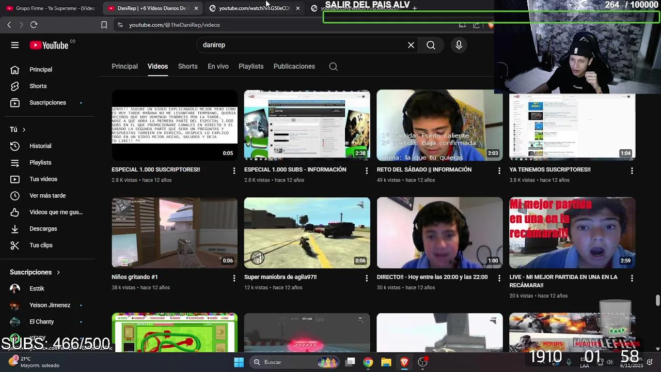
Task: Open options for DIRECTO!! Hoy entre las 20:00 video
Action: click(499, 278)
